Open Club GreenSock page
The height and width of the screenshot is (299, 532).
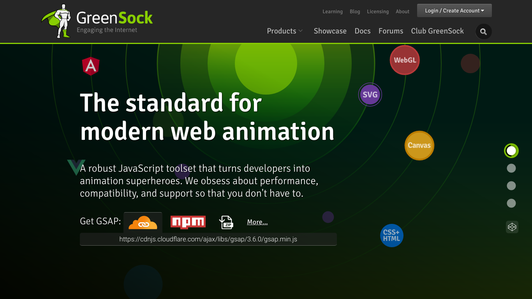[x=437, y=31]
